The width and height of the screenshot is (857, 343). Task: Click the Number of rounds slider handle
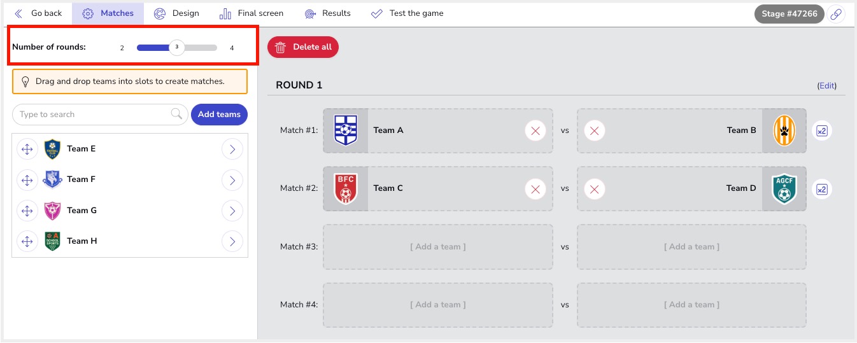pos(177,47)
